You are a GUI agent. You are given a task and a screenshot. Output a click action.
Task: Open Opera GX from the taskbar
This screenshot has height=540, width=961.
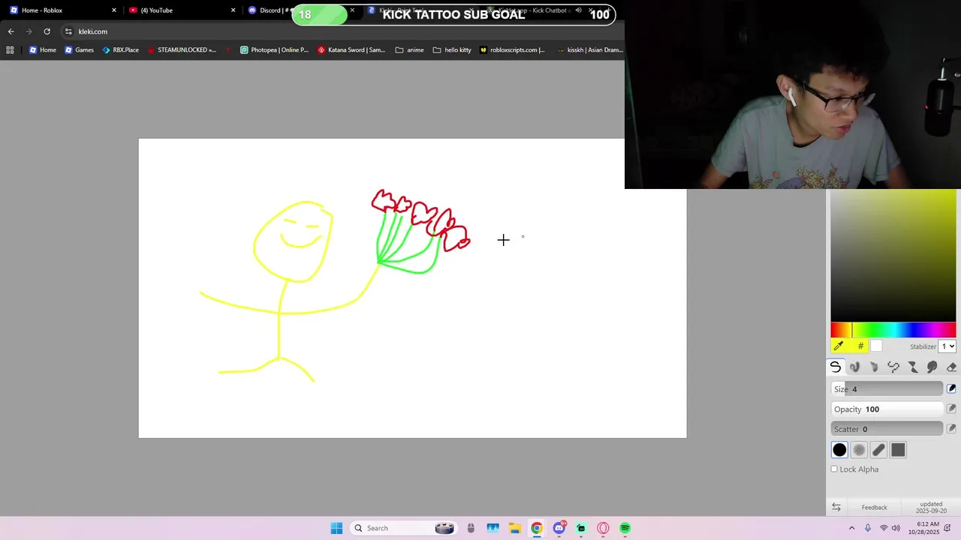(603, 528)
